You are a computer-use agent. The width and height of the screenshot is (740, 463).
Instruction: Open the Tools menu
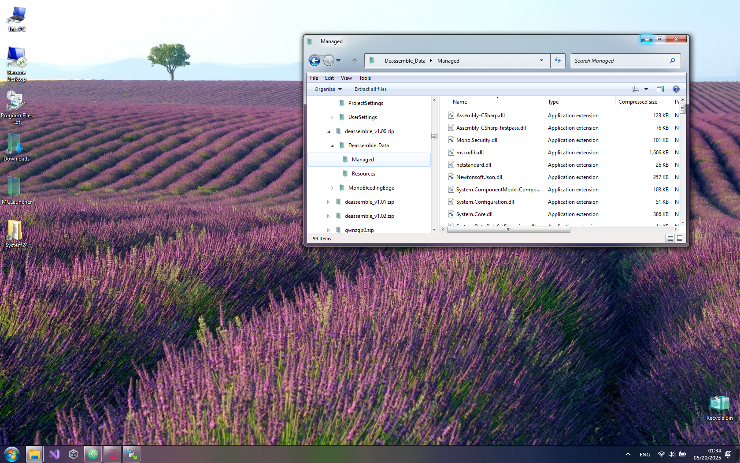click(x=365, y=78)
